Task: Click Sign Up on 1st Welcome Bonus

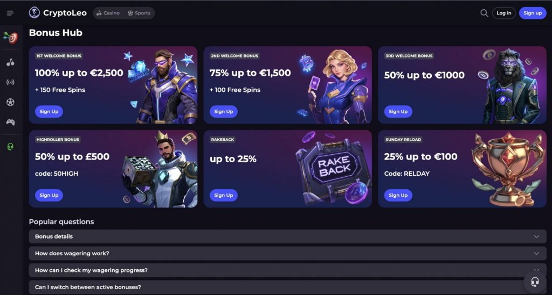Action: [49, 112]
